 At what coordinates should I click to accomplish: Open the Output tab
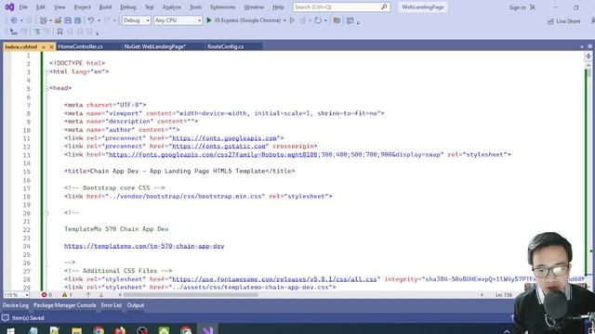click(x=136, y=305)
